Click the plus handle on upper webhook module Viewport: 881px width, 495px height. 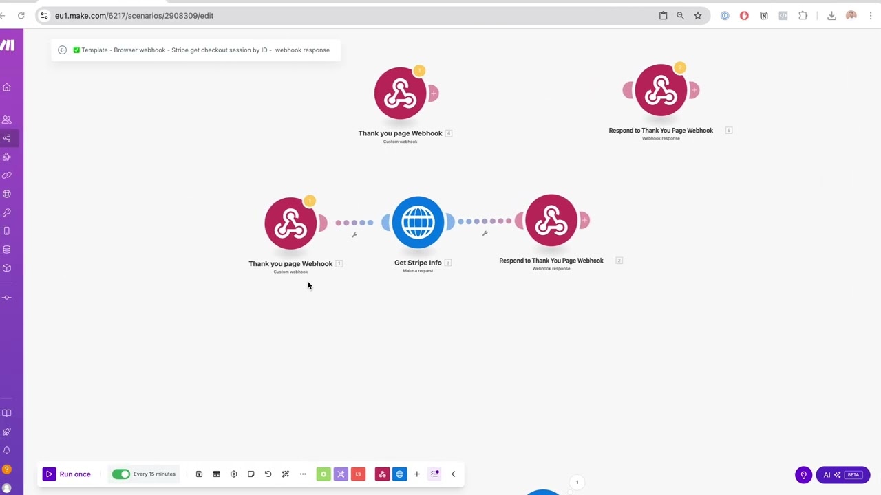tap(433, 93)
